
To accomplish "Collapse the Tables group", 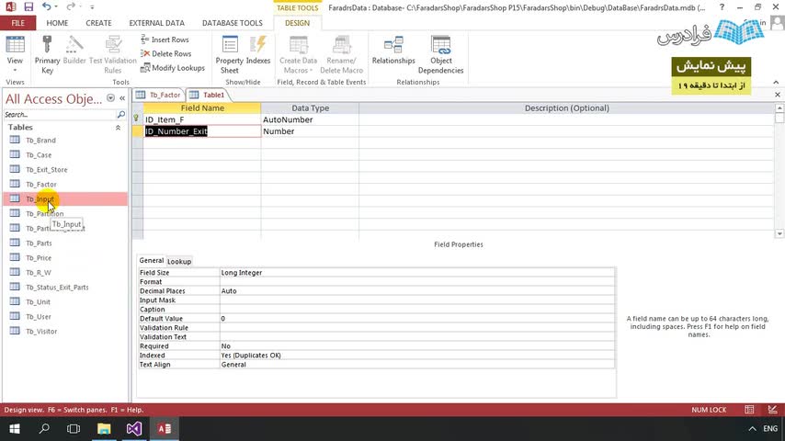I will click(x=119, y=128).
